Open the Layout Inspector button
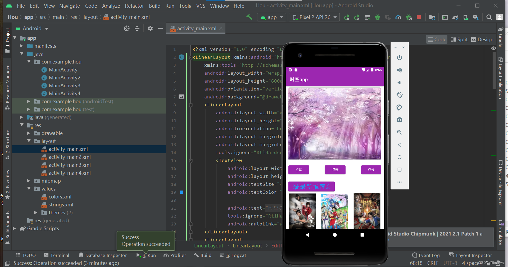 [x=470, y=255]
